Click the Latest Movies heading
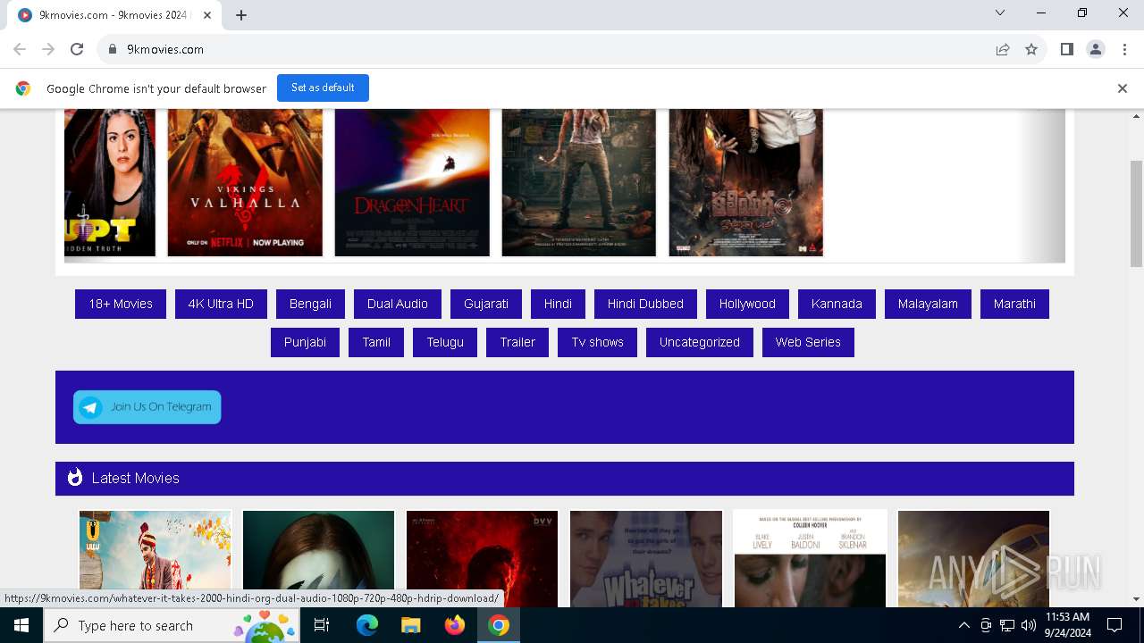 (x=135, y=478)
